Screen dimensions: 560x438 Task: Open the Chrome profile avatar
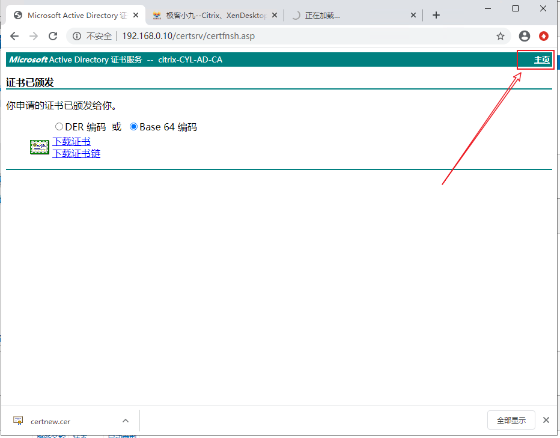tap(525, 36)
